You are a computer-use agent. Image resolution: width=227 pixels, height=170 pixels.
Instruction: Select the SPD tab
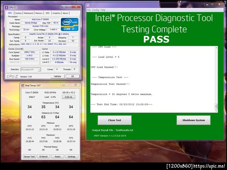[48, 13]
